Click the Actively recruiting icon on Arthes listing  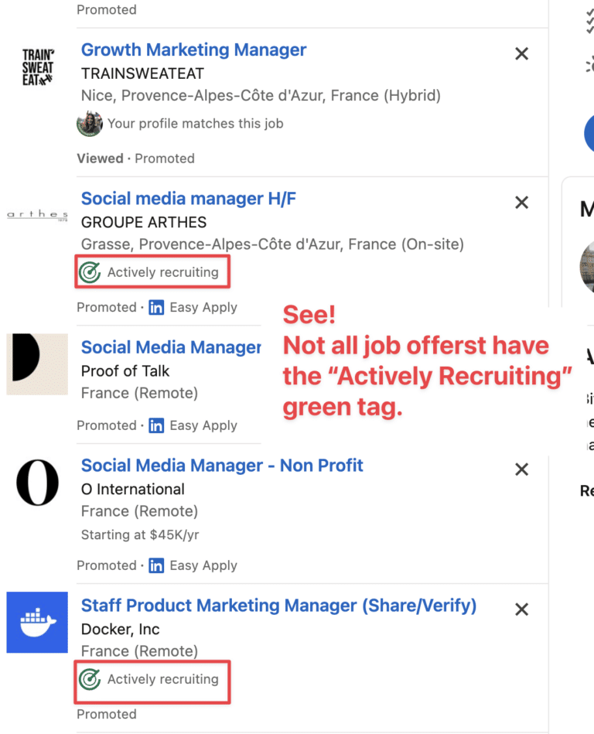(x=90, y=271)
